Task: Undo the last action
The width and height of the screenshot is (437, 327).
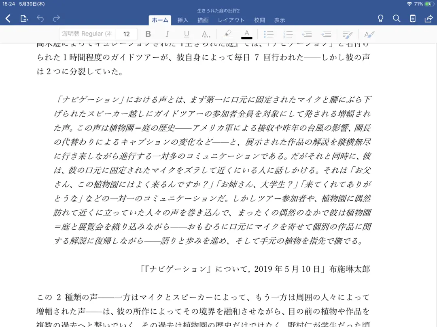Action: tap(40, 19)
